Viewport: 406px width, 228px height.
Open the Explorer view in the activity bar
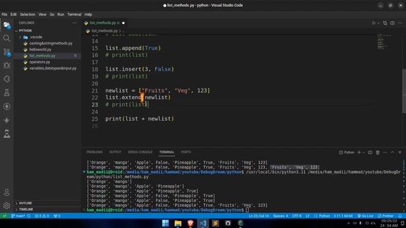click(7, 25)
